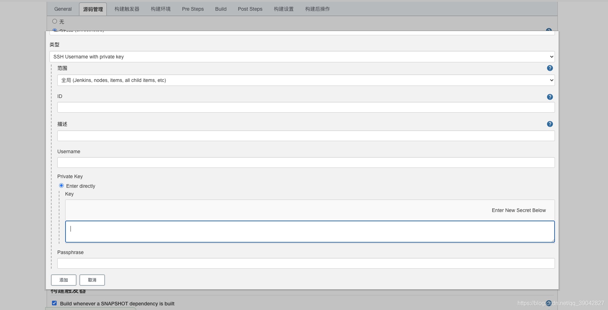Open help for the ID field
This screenshot has width=608, height=310.
click(x=550, y=97)
